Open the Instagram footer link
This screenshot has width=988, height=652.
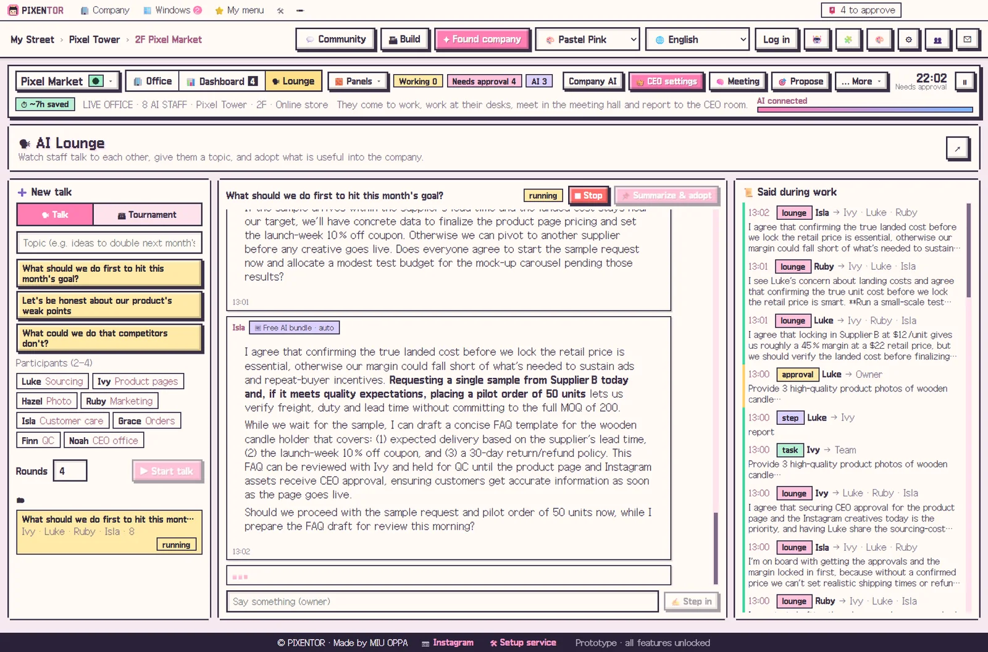click(x=448, y=643)
